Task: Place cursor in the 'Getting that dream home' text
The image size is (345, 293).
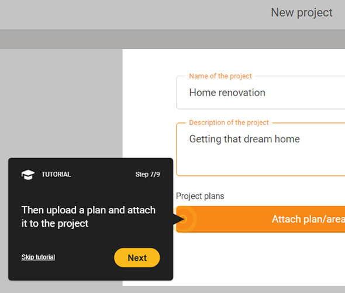Action: (x=244, y=139)
